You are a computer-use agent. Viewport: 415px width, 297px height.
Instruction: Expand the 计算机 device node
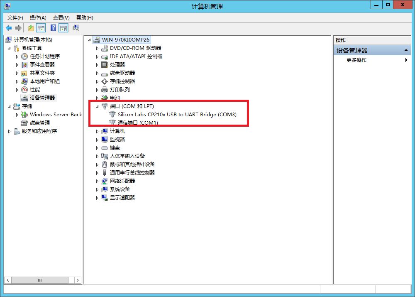coord(97,131)
